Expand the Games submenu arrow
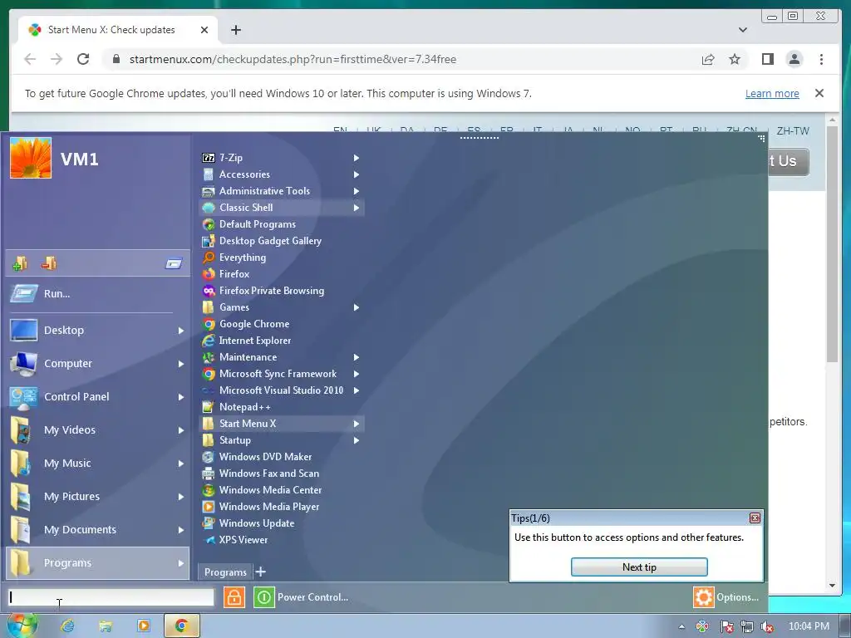This screenshot has height=638, width=851. 357,307
